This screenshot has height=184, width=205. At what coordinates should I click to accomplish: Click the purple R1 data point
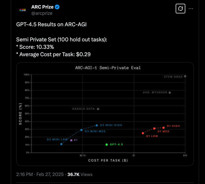[71, 140]
